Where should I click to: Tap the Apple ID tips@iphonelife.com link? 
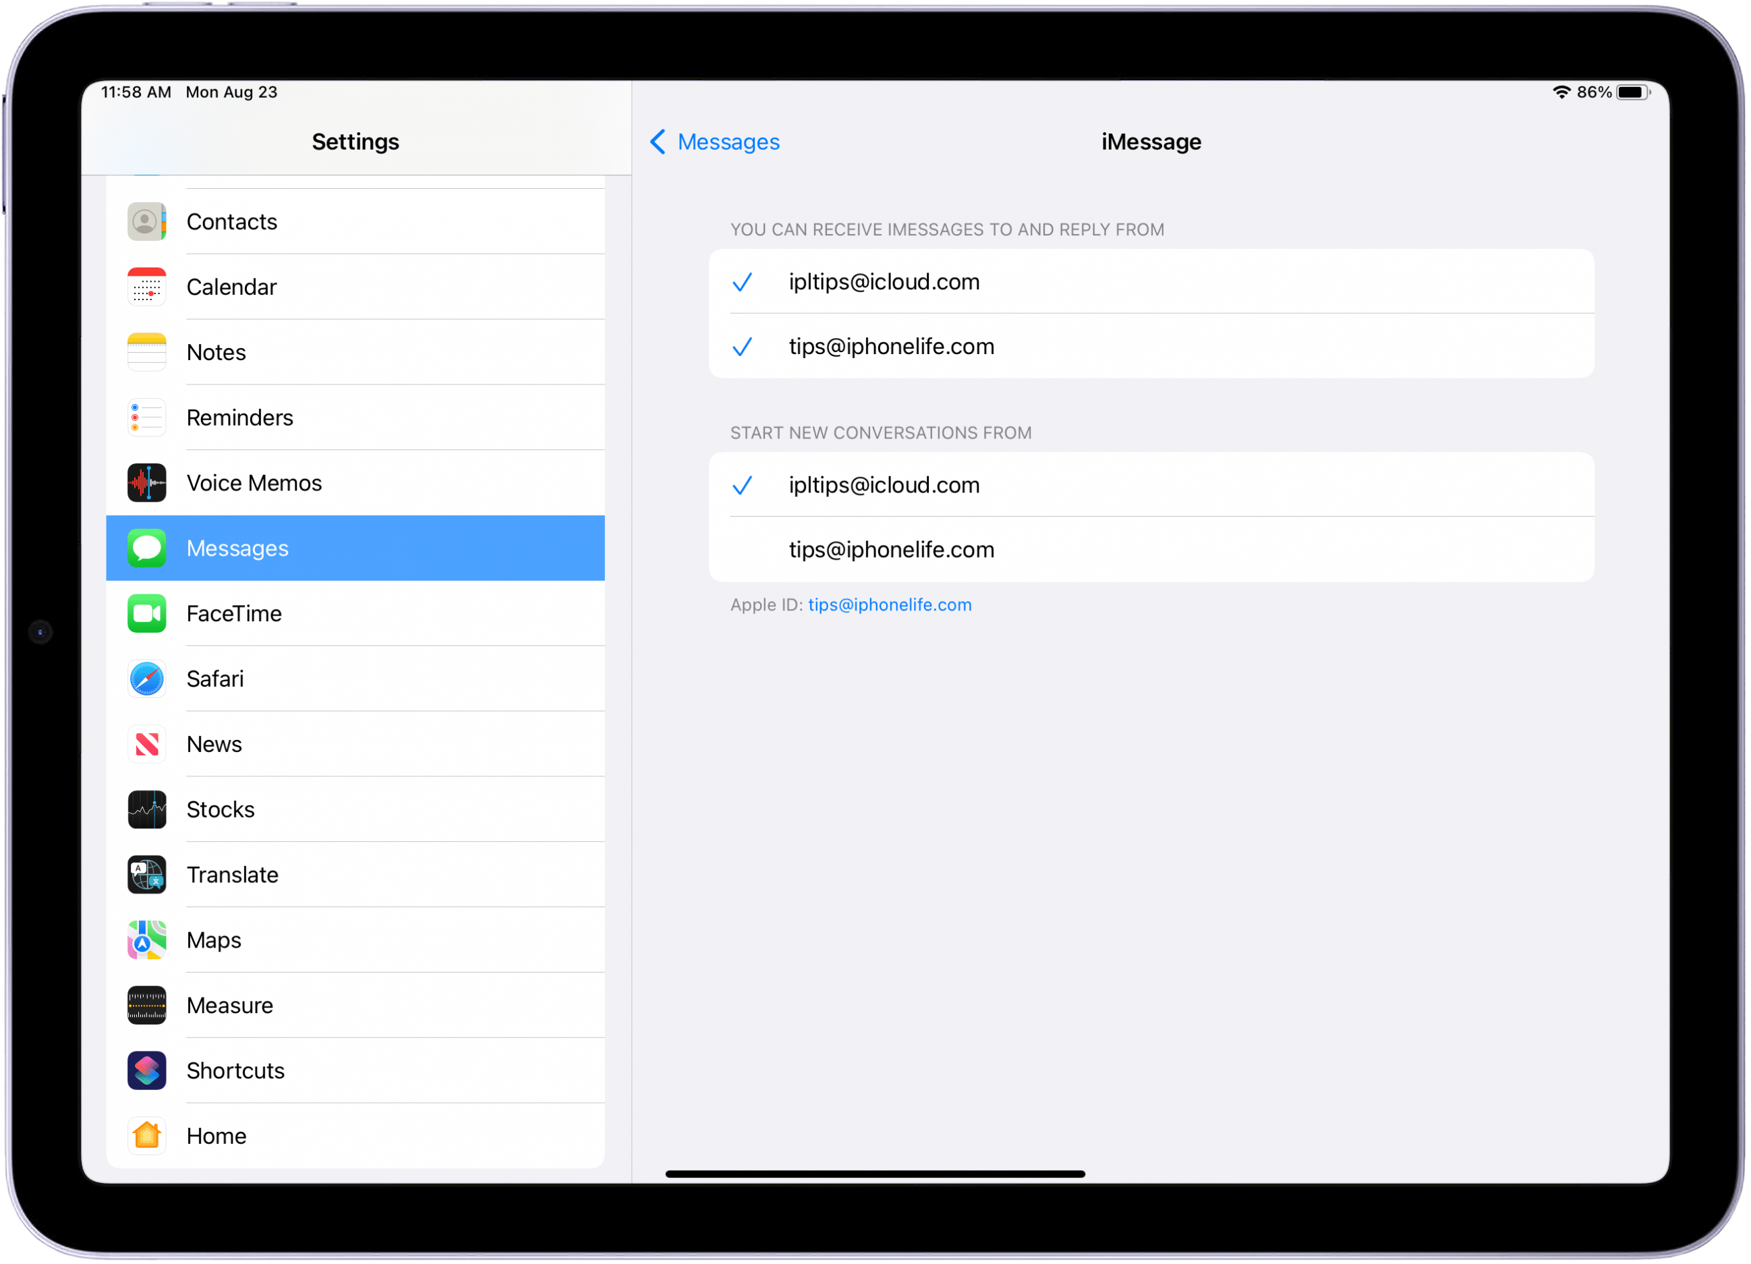point(891,606)
